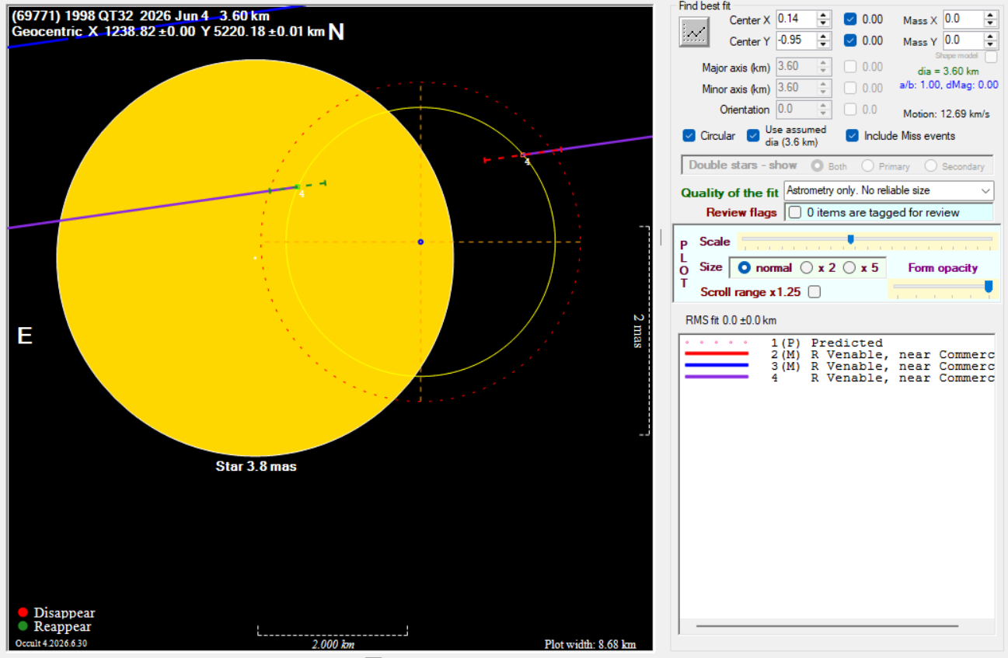The image size is (1008, 658).
Task: Toggle Use assumed dia (3.6 km) checkbox
Action: [753, 135]
